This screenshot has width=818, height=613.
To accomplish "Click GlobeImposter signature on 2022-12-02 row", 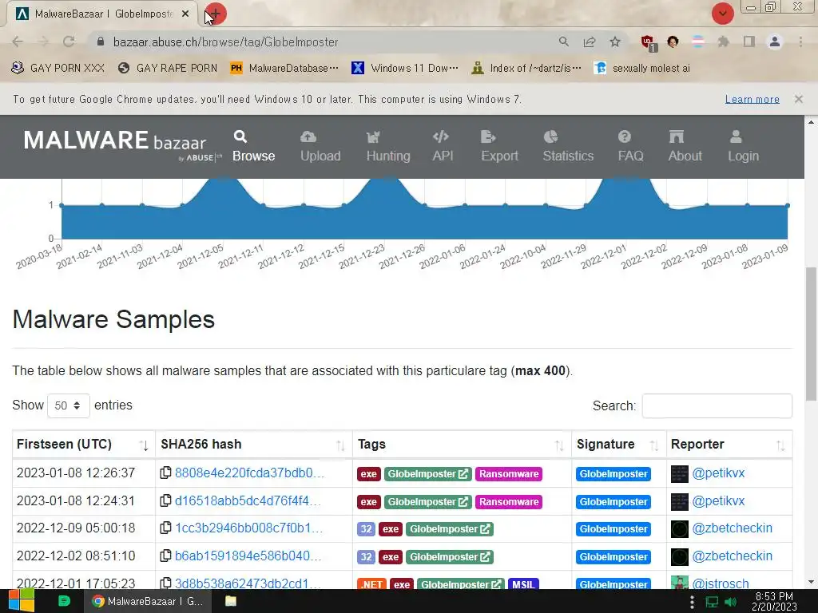I will click(x=613, y=556).
